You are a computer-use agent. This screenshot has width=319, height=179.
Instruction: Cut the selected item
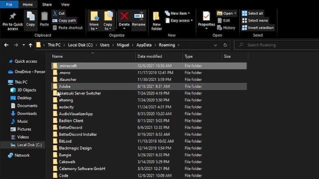pyautogui.click(x=59, y=13)
